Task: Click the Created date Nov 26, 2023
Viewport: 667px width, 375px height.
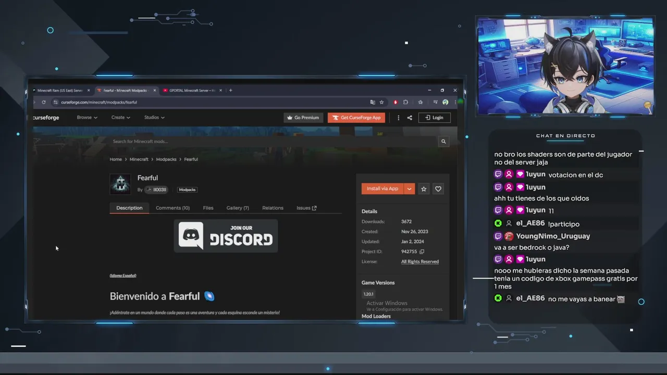Action: coord(415,232)
